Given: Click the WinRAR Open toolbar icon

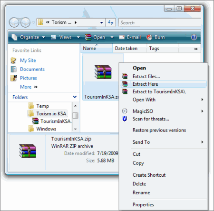Looking at the screenshot, I should point(88,37).
